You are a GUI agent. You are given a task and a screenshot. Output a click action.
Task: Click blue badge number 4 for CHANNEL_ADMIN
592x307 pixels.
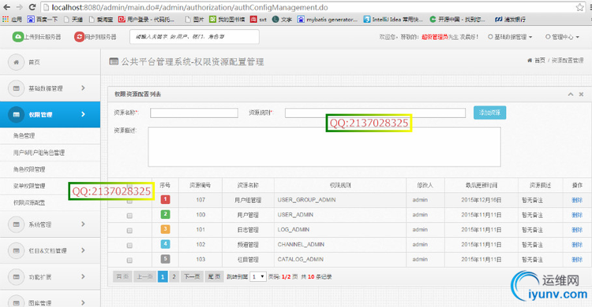point(165,244)
